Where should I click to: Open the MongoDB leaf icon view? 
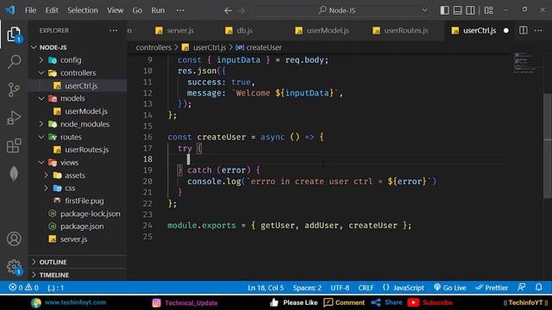pos(14,174)
